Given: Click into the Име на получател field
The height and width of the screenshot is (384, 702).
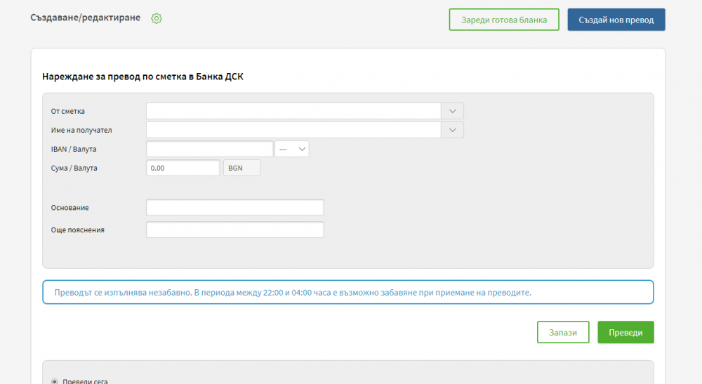Looking at the screenshot, I should (293, 131).
